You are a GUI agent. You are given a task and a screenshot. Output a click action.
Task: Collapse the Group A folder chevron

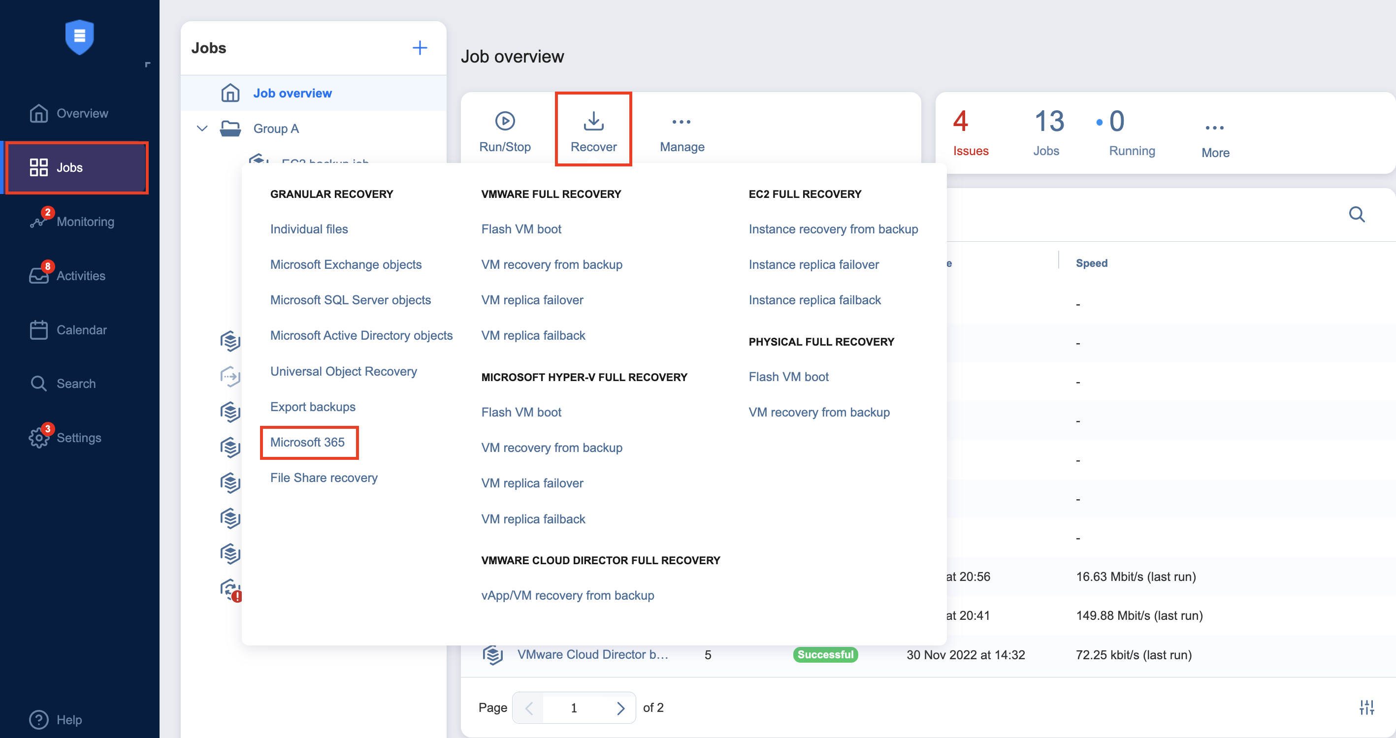[202, 128]
